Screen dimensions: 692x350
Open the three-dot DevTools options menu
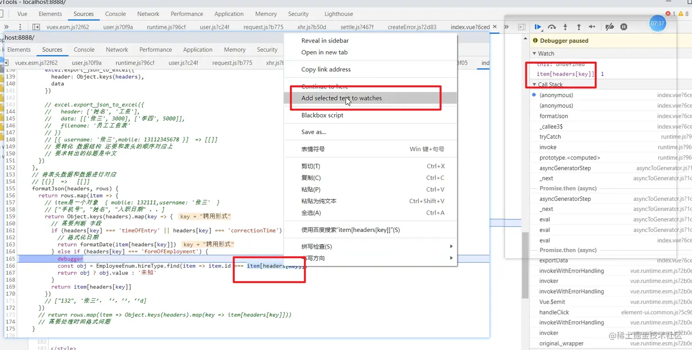pyautogui.click(x=20, y=27)
